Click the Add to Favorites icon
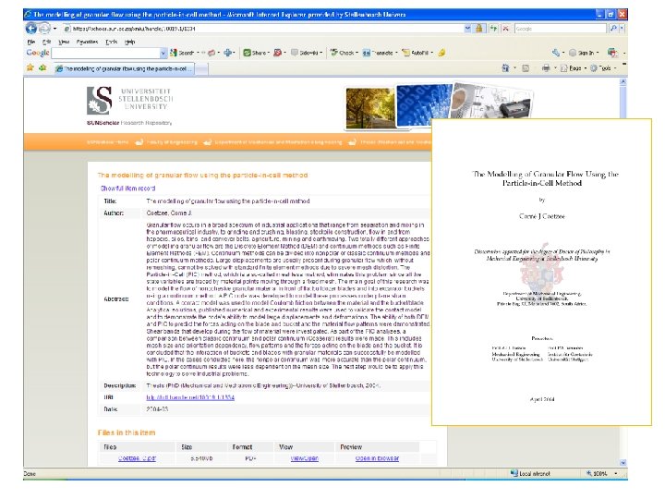This screenshot has height=499, width=665. 42,67
